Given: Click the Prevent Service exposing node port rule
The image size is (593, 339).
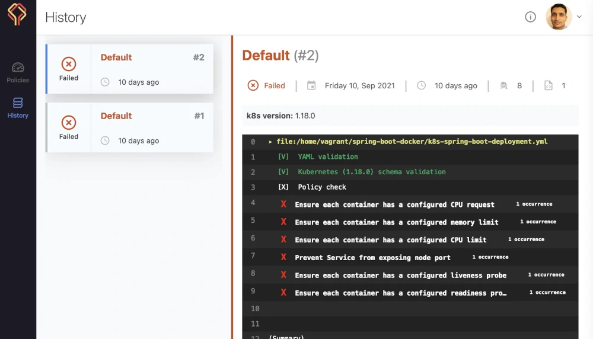Looking at the screenshot, I should [372, 257].
